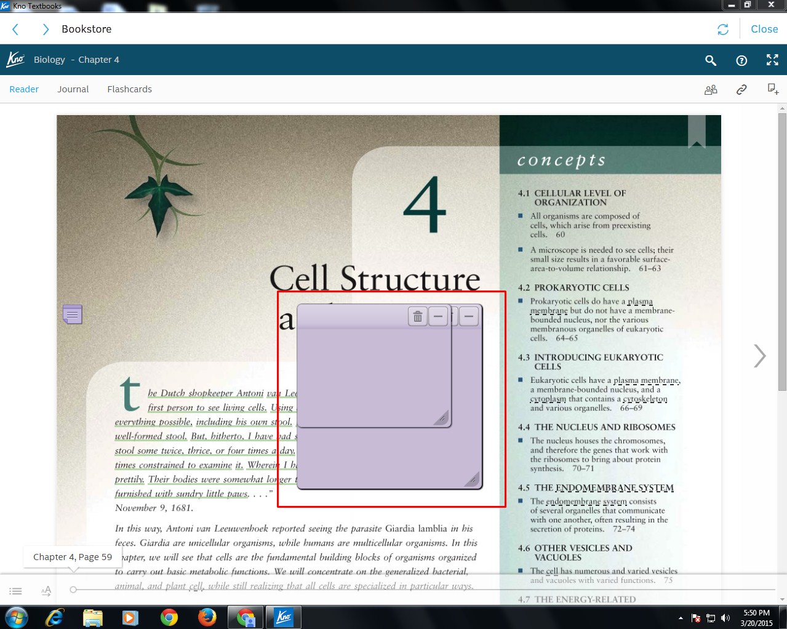Click heading '4.4 THE NUCLEUS AND RIBOSOMES'
Image resolution: width=787 pixels, height=629 pixels.
pyautogui.click(x=596, y=427)
